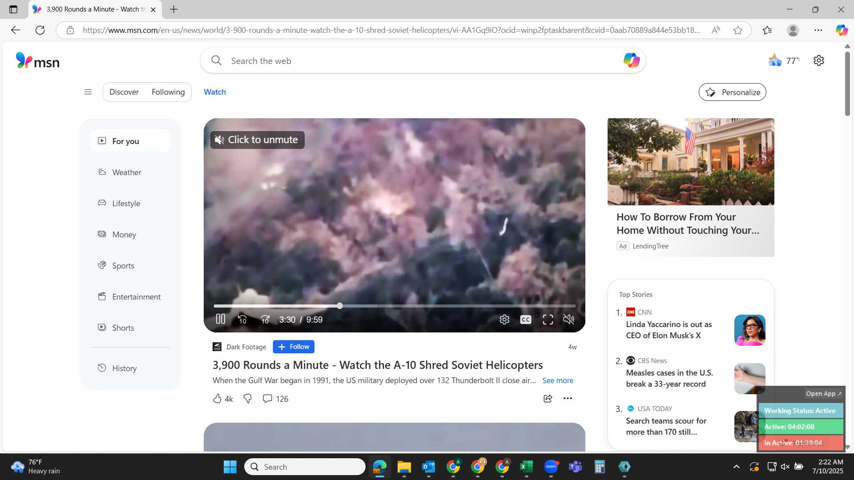This screenshot has height=480, width=854.
Task: Seek on the video progress bar
Action: (395, 306)
